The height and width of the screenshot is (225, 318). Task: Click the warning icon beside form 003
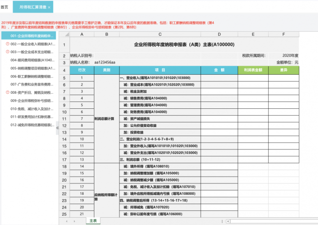pos(7,52)
